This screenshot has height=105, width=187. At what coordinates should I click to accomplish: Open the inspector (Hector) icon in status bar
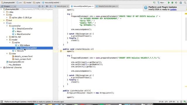[181, 102]
